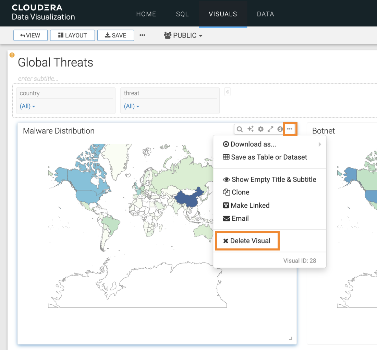Click the orange warning icon beside the title
Image resolution: width=377 pixels, height=350 pixels.
click(x=12, y=55)
